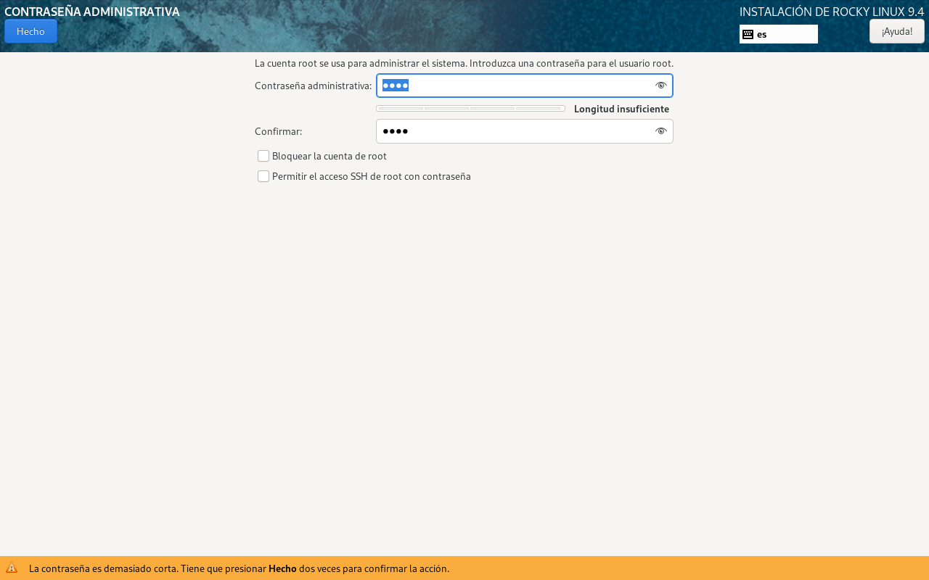Reveal the confirm password via eye icon
Viewport: 929px width, 580px height.
coord(660,131)
